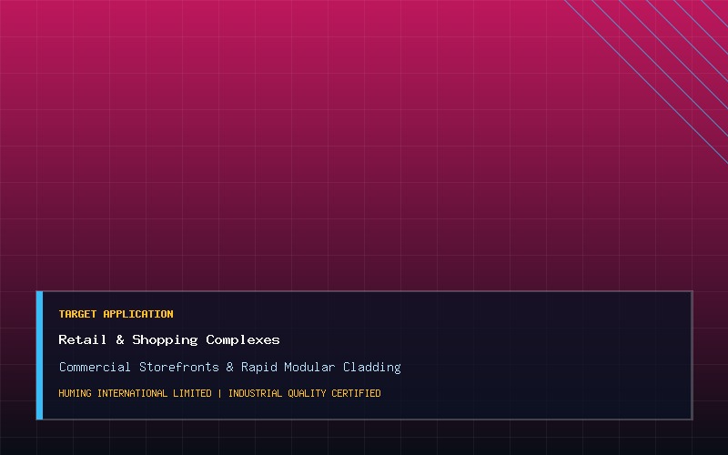Click the pipe separator in footer line
Viewport: 728px width, 455px height.
click(x=220, y=393)
